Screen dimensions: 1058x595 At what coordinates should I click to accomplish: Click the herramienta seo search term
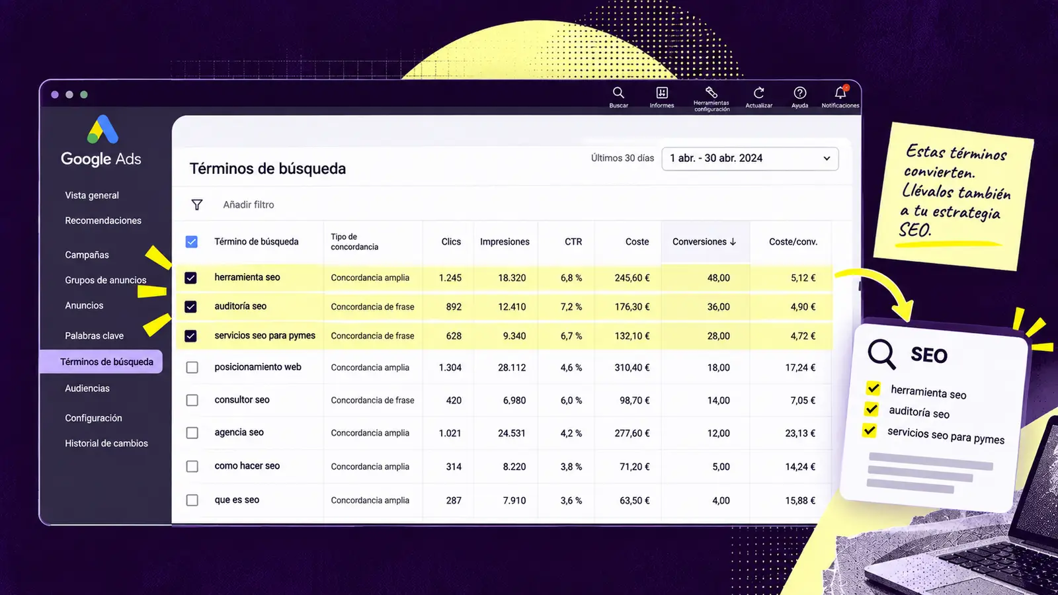click(247, 278)
